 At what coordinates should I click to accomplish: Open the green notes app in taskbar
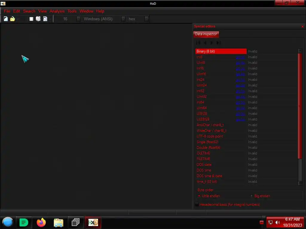(24, 222)
